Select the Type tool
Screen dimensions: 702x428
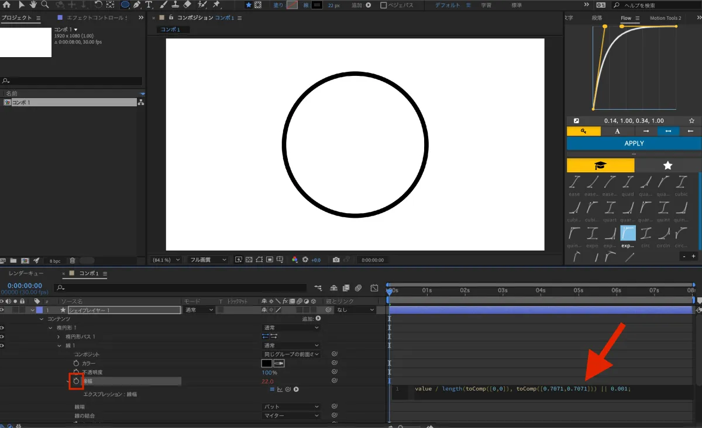[149, 5]
